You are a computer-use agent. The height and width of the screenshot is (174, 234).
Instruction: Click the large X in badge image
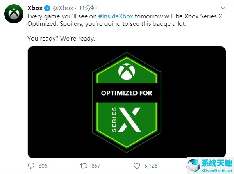tap(129, 120)
